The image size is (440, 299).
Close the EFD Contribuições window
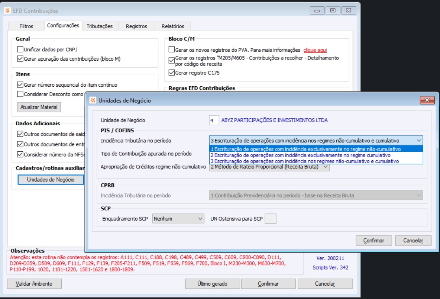[x=349, y=11]
